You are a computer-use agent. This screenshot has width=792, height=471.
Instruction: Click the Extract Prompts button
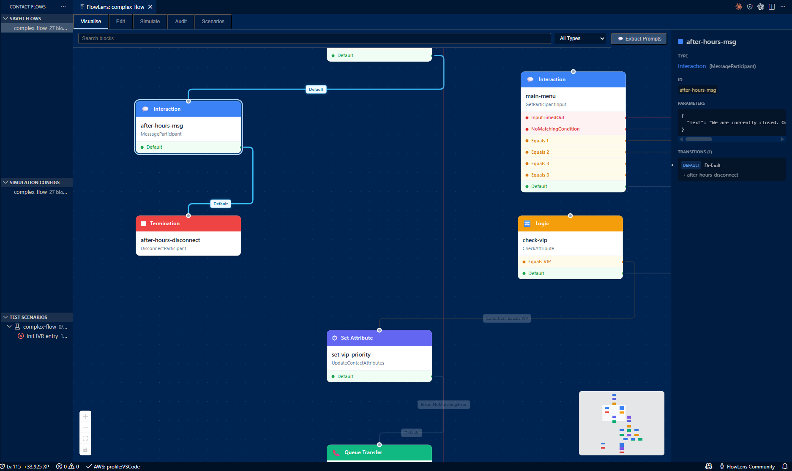[x=639, y=38]
